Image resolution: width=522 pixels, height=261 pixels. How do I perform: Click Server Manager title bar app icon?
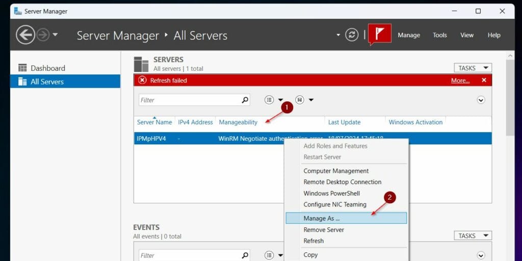pyautogui.click(x=18, y=11)
